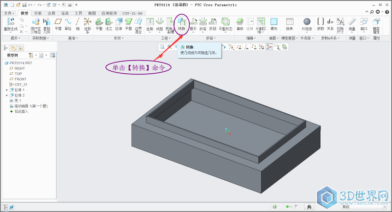Open the 族表 (Family Table) tool
Image resolution: width=392 pixels, height=212 pixels.
[x=290, y=24]
